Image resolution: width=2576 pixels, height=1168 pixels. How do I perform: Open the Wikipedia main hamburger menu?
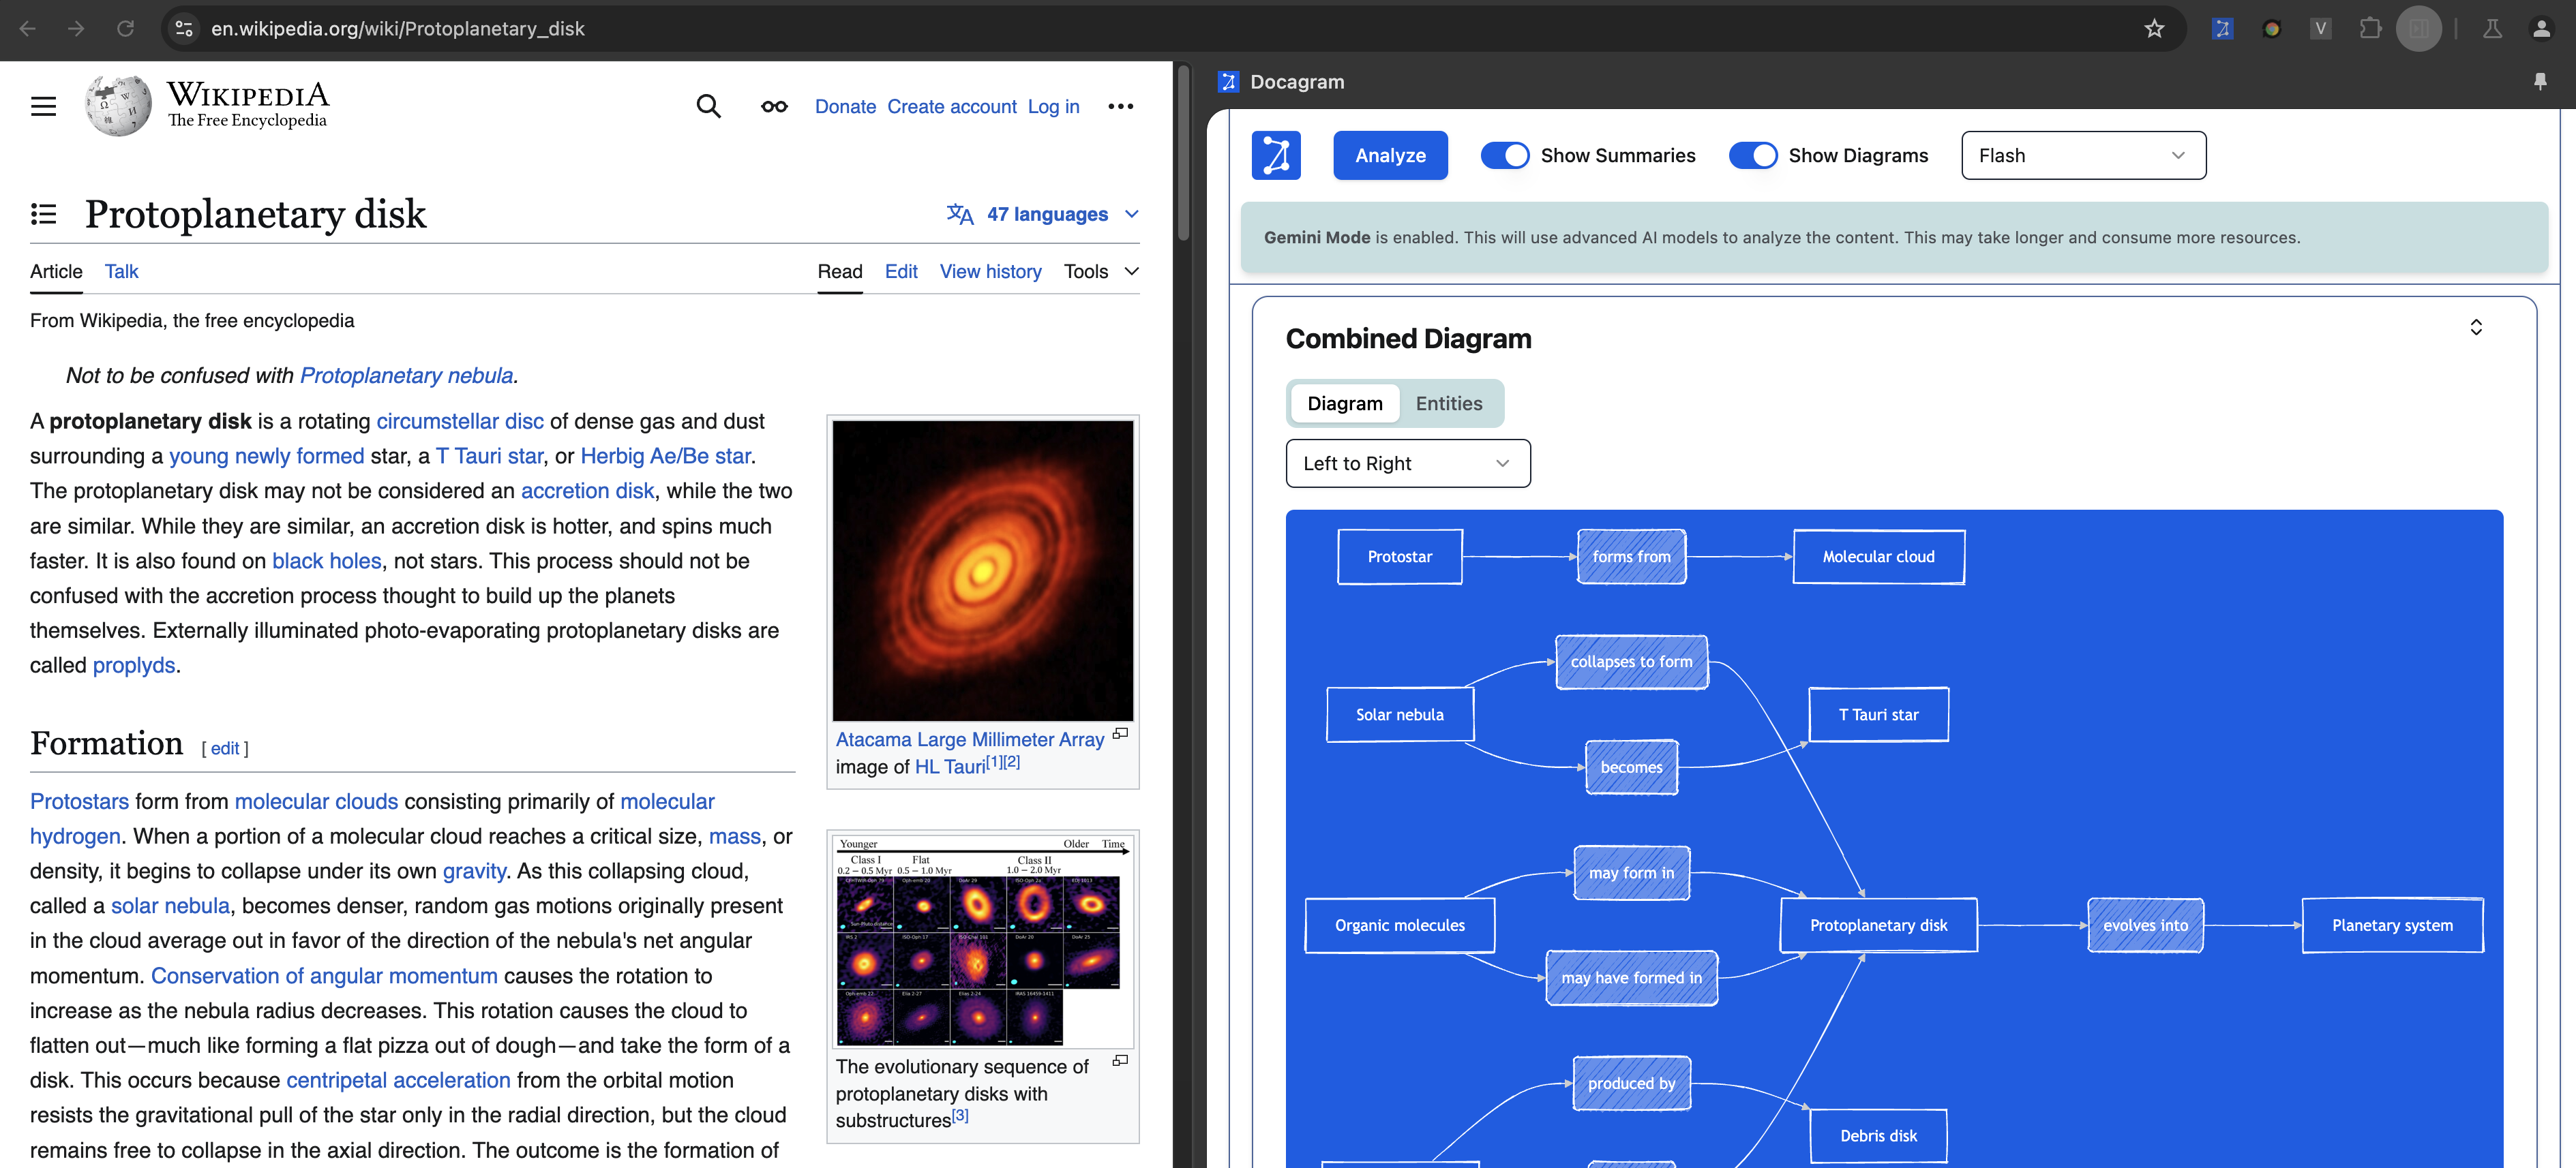(x=43, y=106)
